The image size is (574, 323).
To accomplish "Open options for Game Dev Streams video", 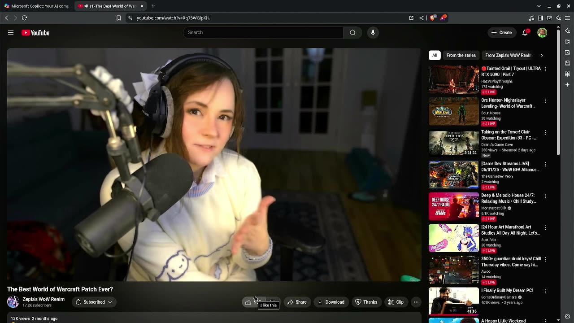I will pyautogui.click(x=545, y=164).
